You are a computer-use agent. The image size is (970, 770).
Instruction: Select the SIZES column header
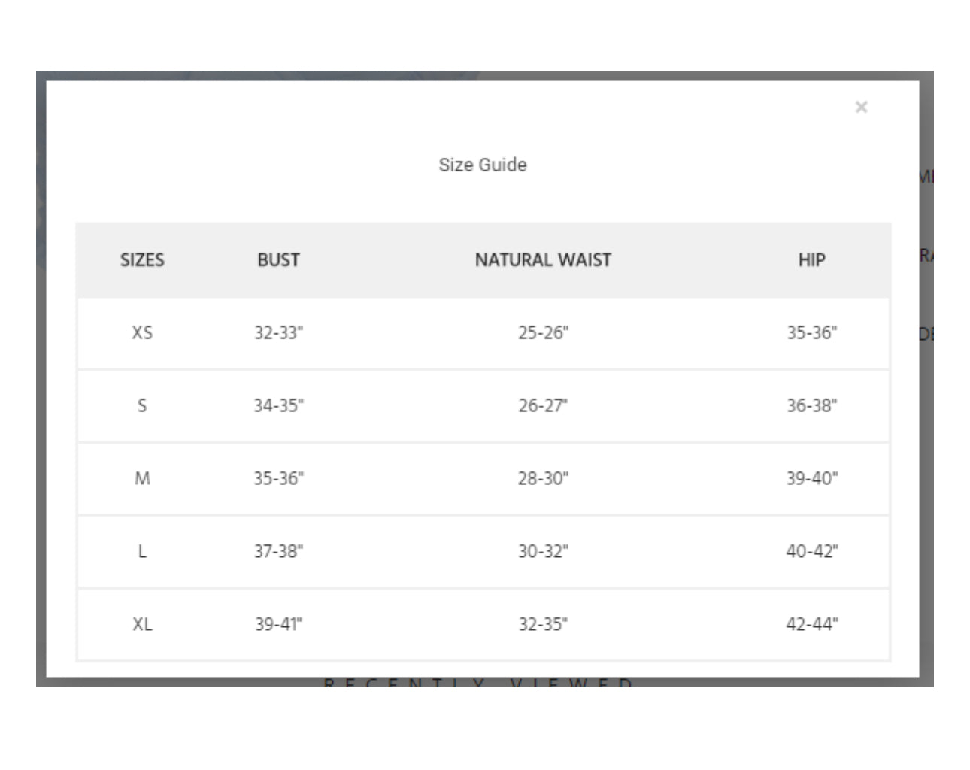142,259
